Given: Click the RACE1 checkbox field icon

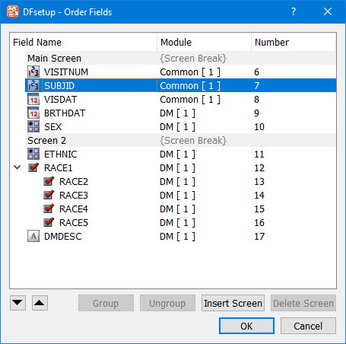Looking at the screenshot, I should click(33, 167).
